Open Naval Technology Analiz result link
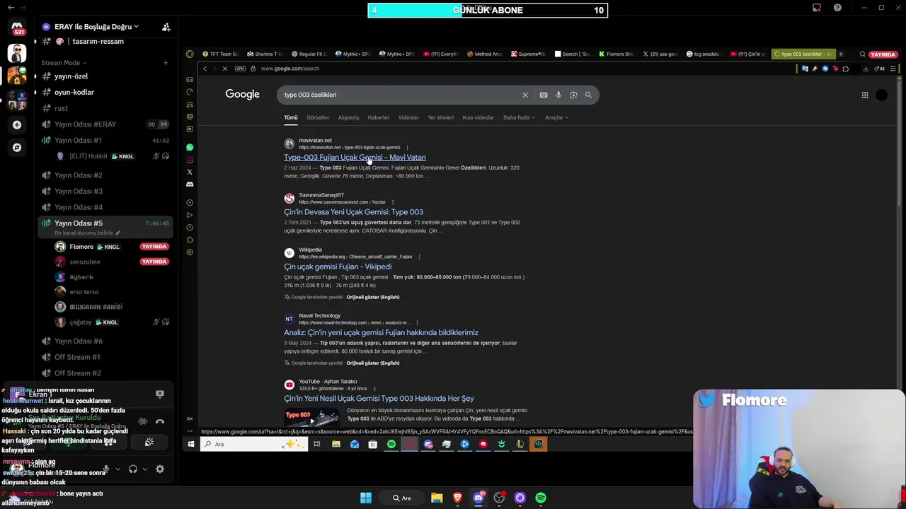The height and width of the screenshot is (509, 906). (x=381, y=332)
